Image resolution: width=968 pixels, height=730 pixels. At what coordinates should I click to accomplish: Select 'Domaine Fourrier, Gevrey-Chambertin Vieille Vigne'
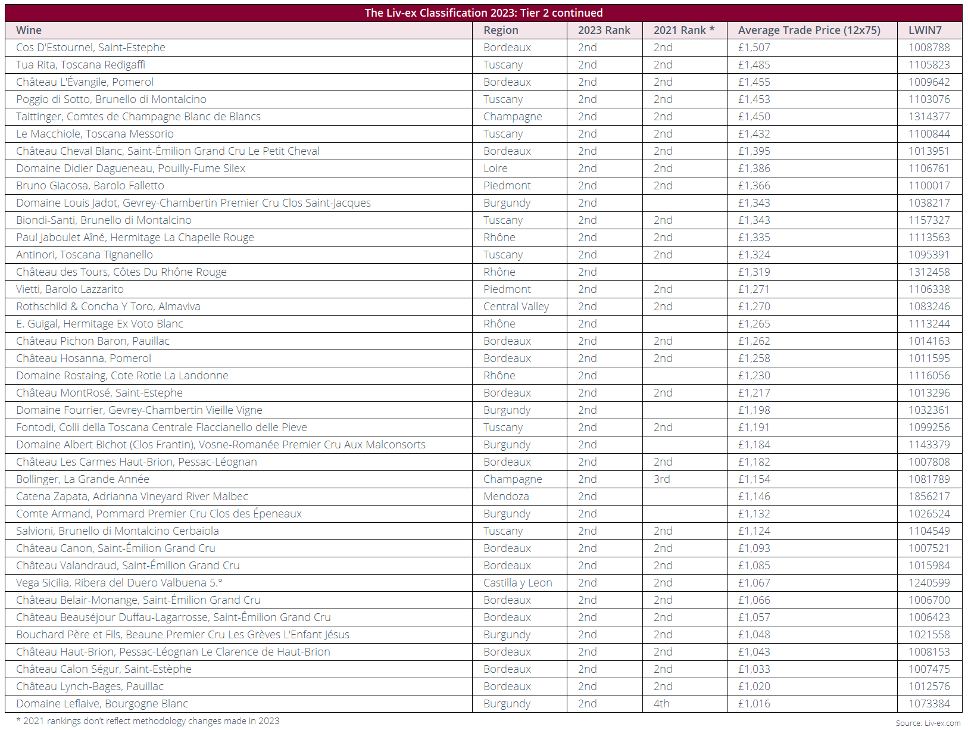pos(139,410)
